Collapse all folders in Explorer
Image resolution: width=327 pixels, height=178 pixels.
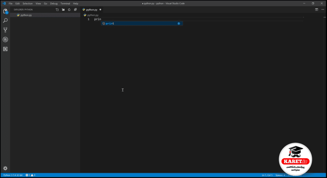[x=75, y=10]
